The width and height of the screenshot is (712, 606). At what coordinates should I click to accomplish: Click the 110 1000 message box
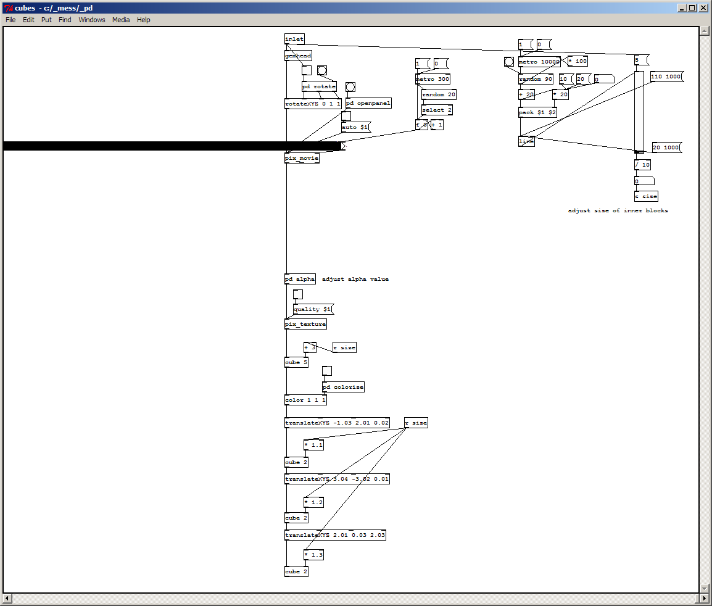point(666,77)
